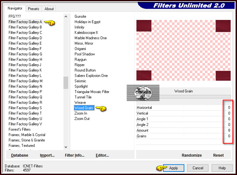Select Filter Factory Gallery S
Screen dimensions: 237x175
pyautogui.click(x=25, y=108)
